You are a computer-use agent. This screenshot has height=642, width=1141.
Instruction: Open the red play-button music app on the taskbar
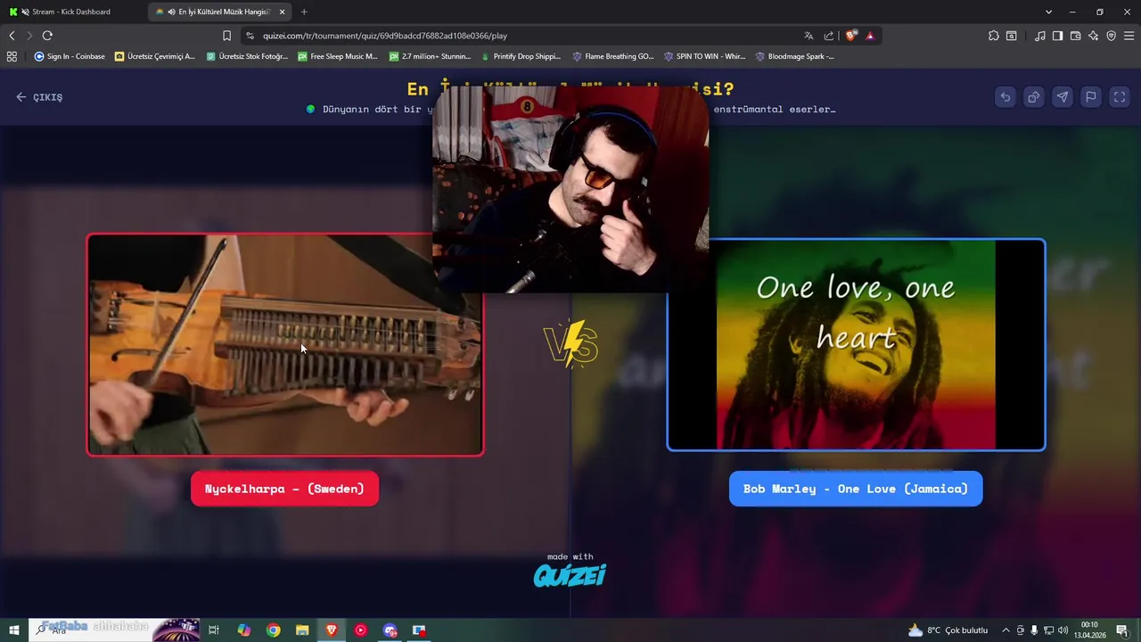360,630
